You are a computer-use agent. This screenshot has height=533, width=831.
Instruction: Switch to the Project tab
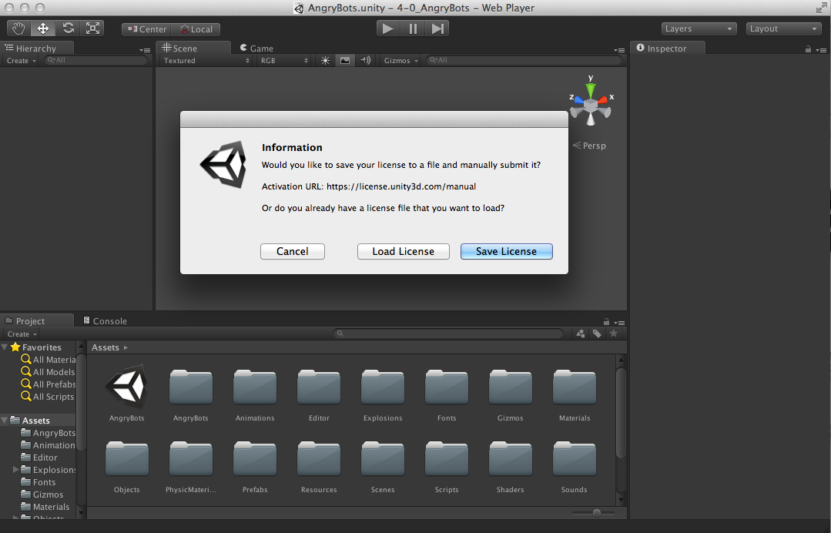[x=36, y=321]
